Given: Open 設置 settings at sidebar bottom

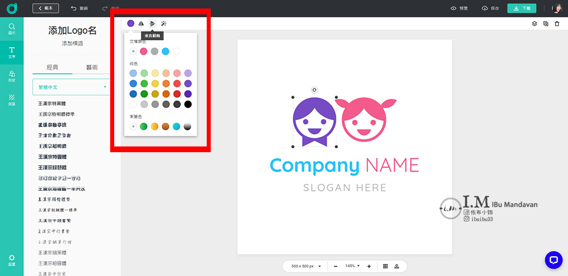Looking at the screenshot, I should 11,260.
